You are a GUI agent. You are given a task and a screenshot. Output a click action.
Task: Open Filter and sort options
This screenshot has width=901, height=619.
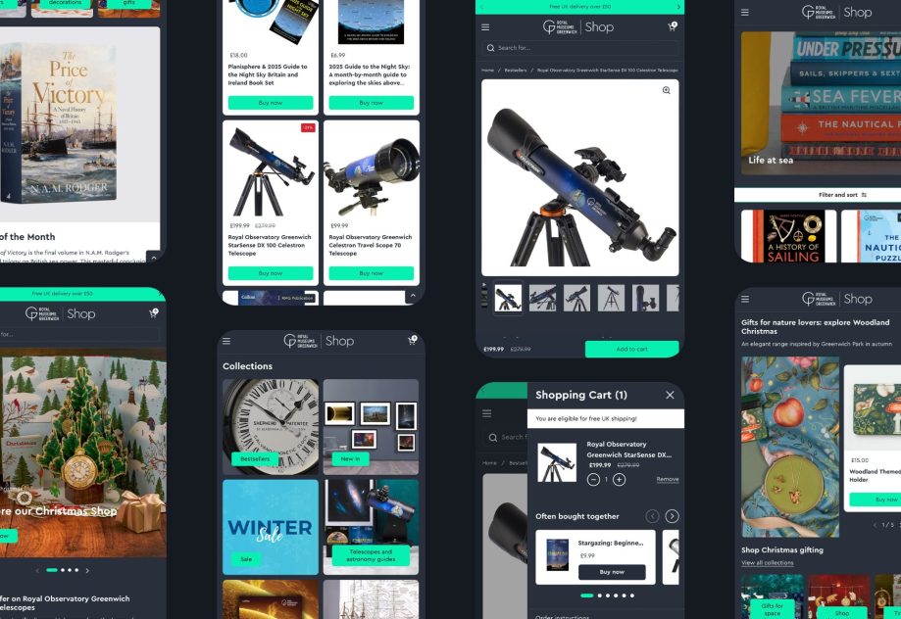[842, 195]
